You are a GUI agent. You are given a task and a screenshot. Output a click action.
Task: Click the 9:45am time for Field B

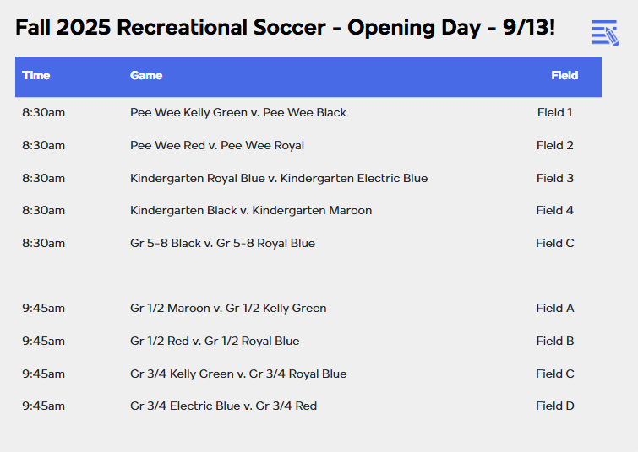[44, 341]
